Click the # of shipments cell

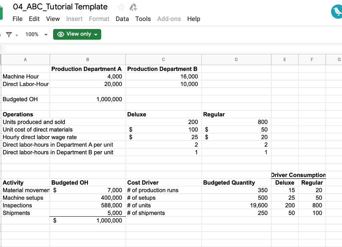164,213
